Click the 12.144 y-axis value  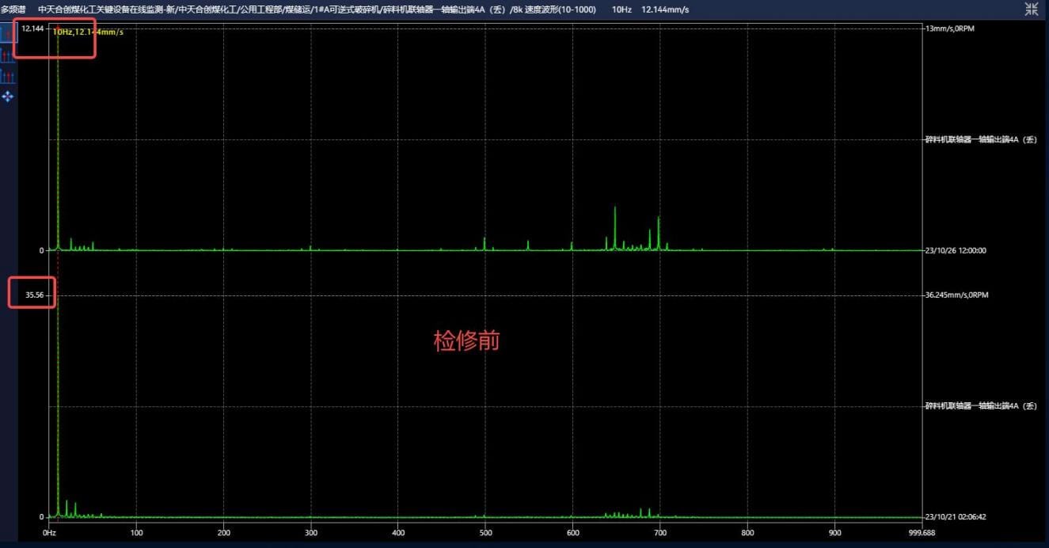tap(32, 29)
